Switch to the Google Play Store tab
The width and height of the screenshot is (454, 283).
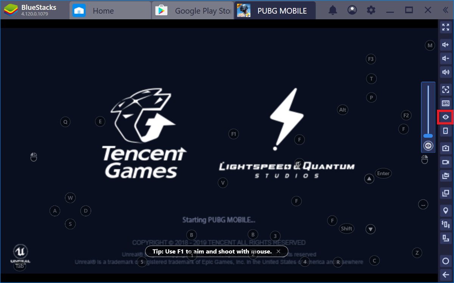click(193, 11)
